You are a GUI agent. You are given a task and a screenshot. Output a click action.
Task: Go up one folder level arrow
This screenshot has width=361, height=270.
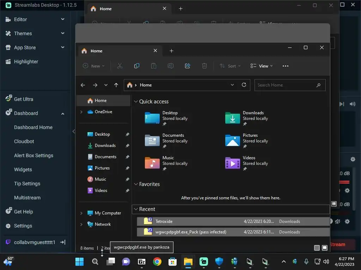[x=116, y=85]
